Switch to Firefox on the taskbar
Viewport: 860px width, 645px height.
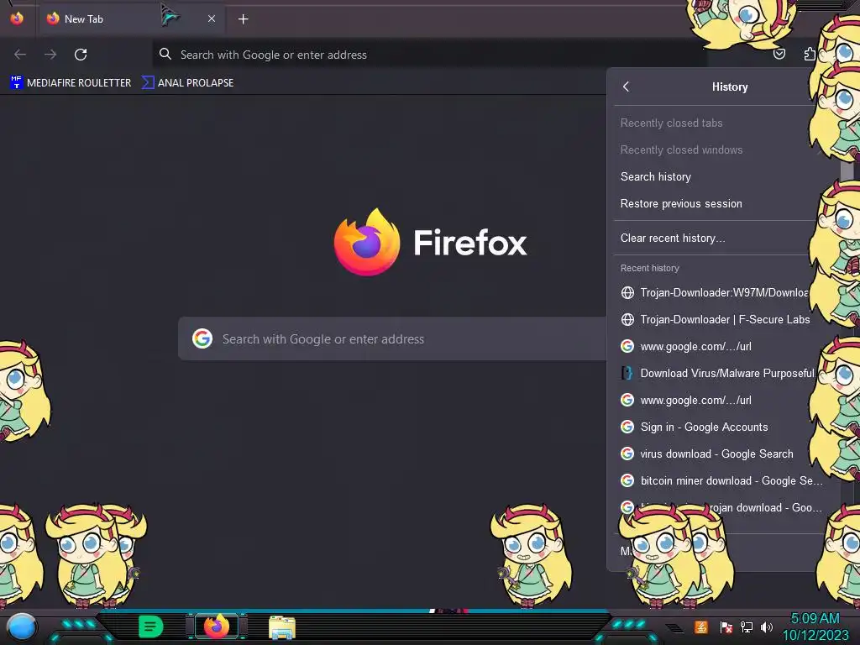pyautogui.click(x=217, y=627)
